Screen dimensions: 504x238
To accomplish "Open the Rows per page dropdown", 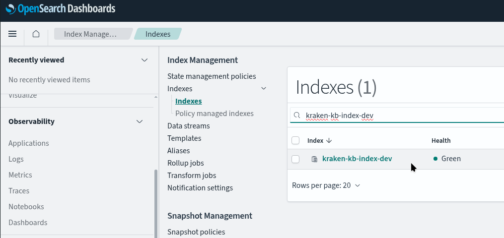I will tap(326, 185).
